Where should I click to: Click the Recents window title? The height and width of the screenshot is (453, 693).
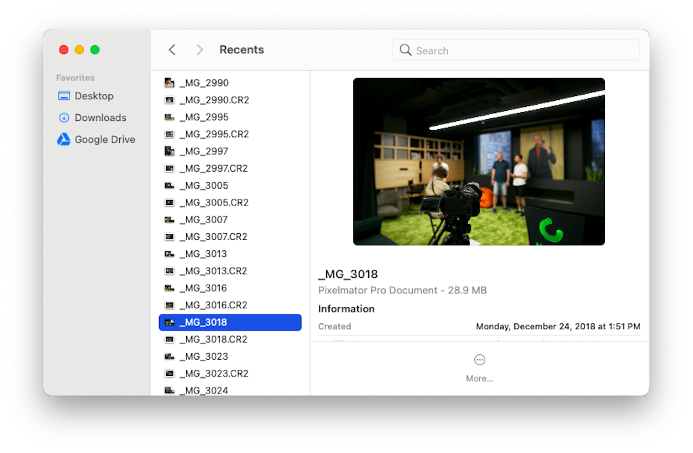tap(242, 49)
